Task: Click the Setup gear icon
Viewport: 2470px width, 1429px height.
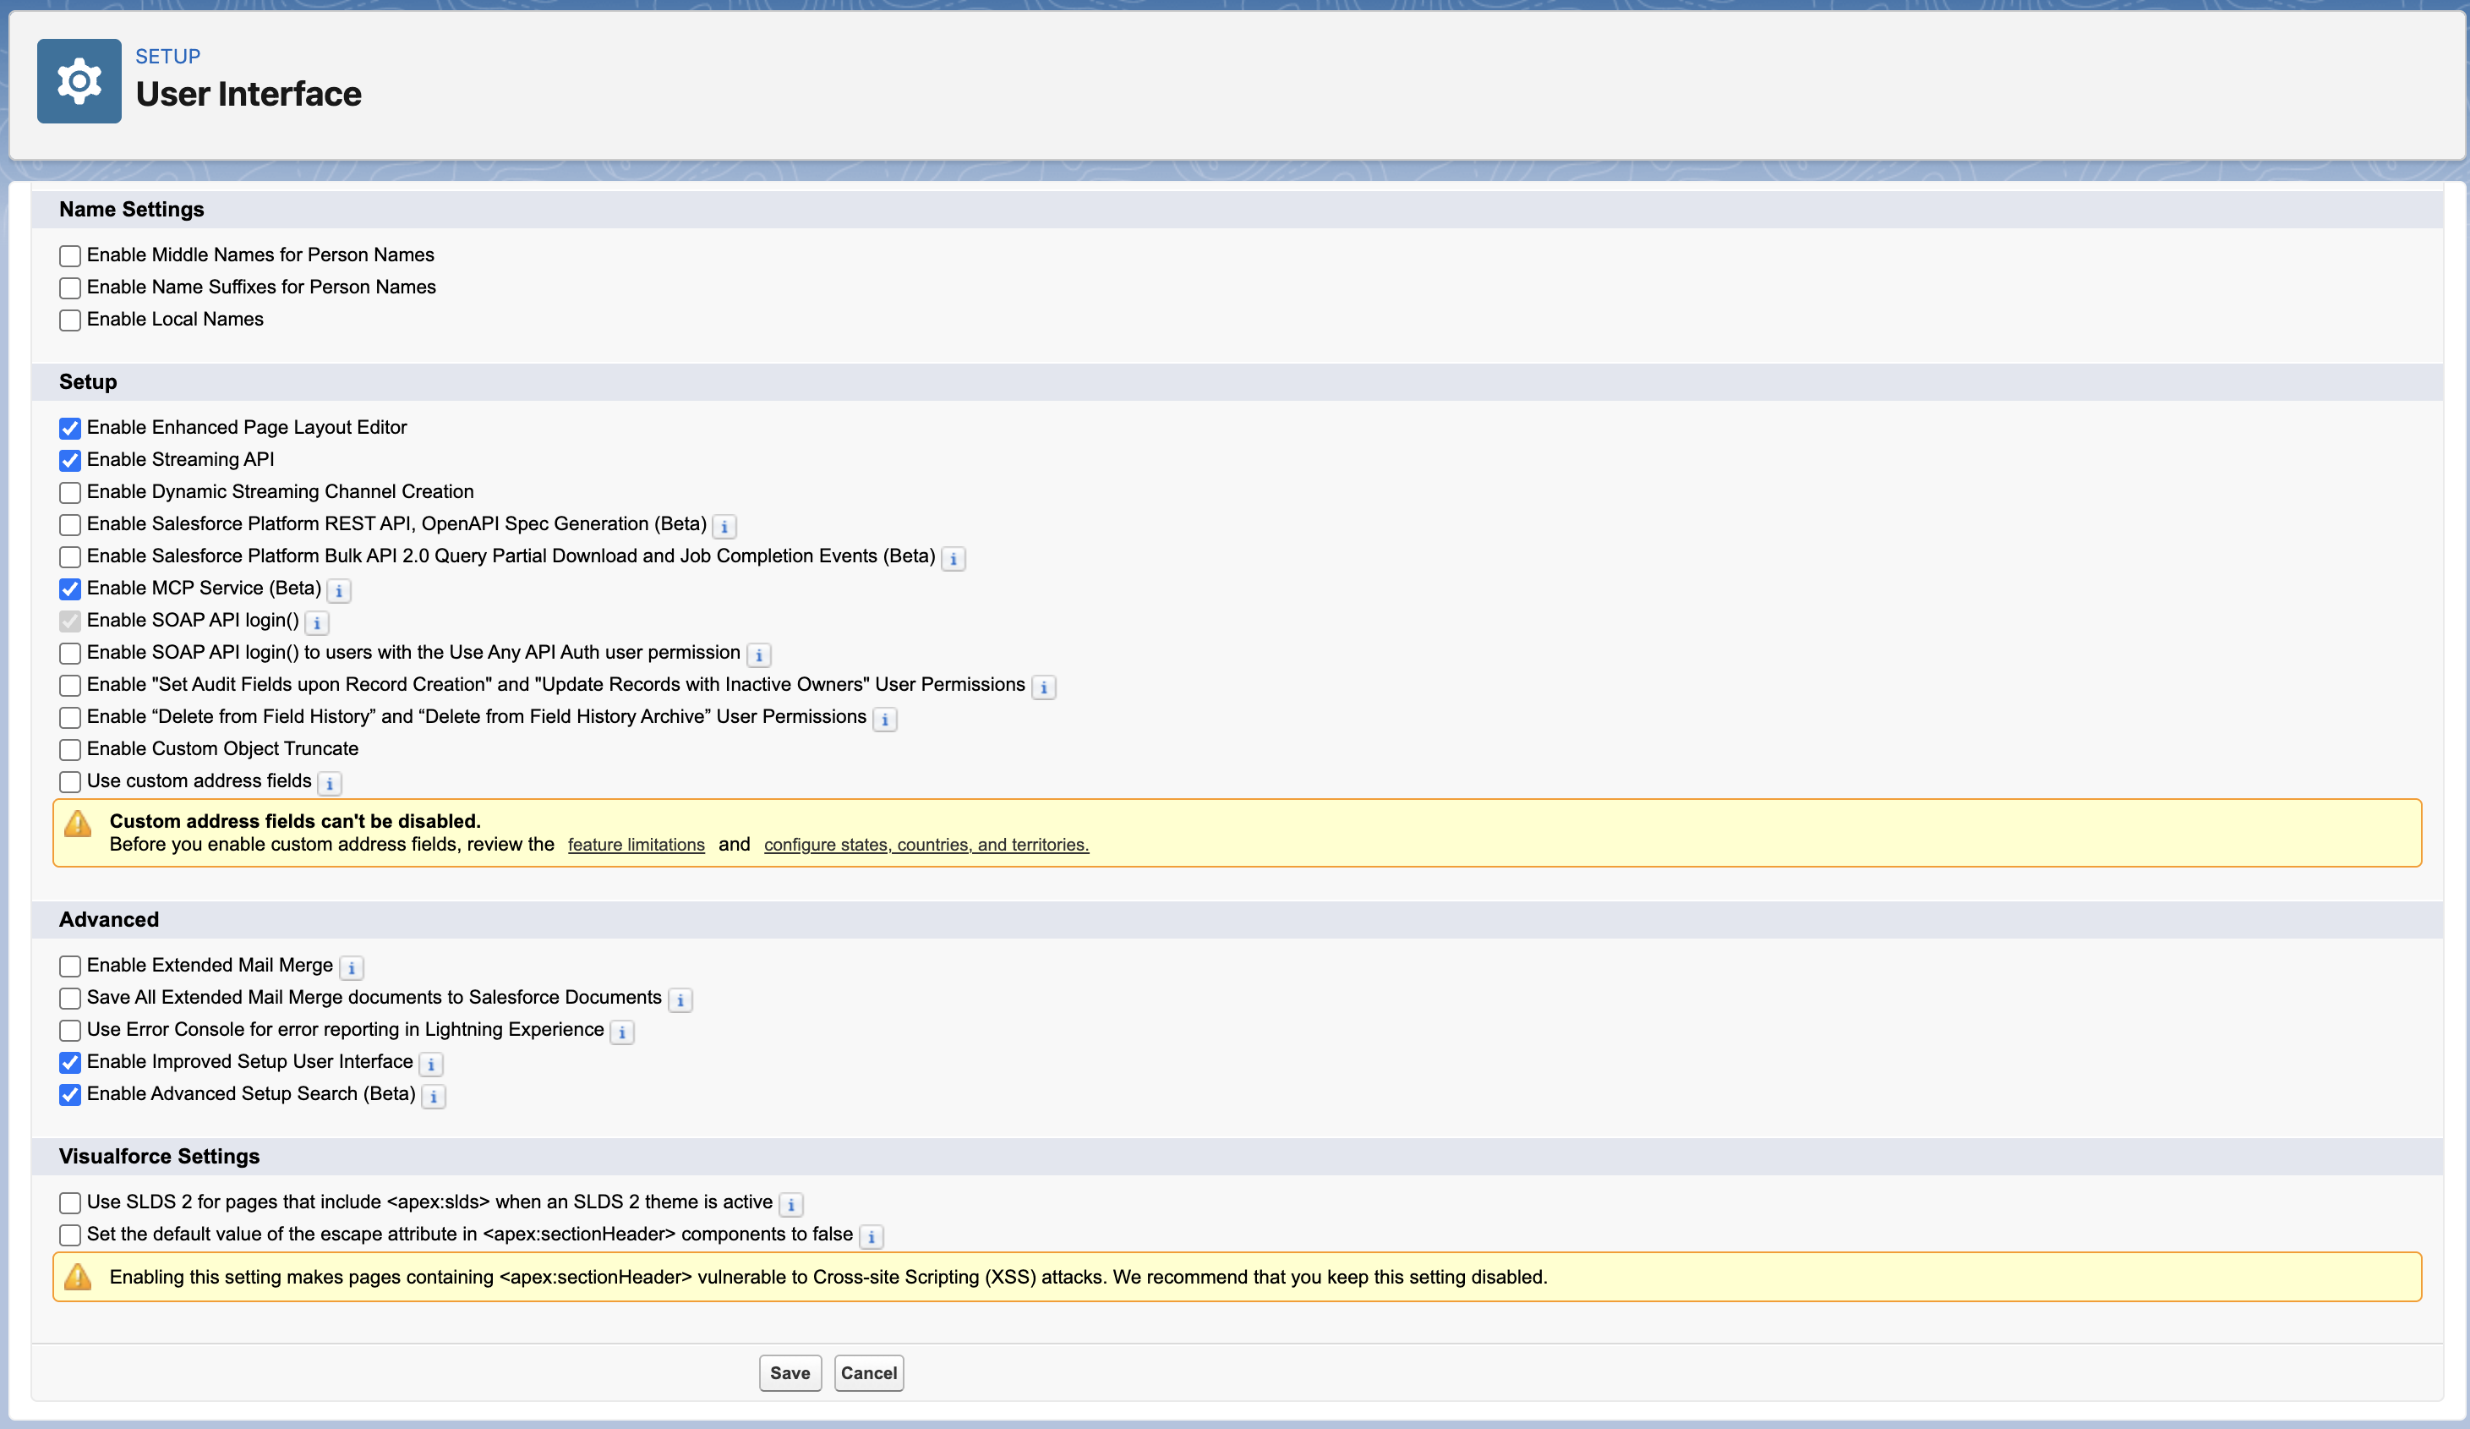Action: pos(79,81)
